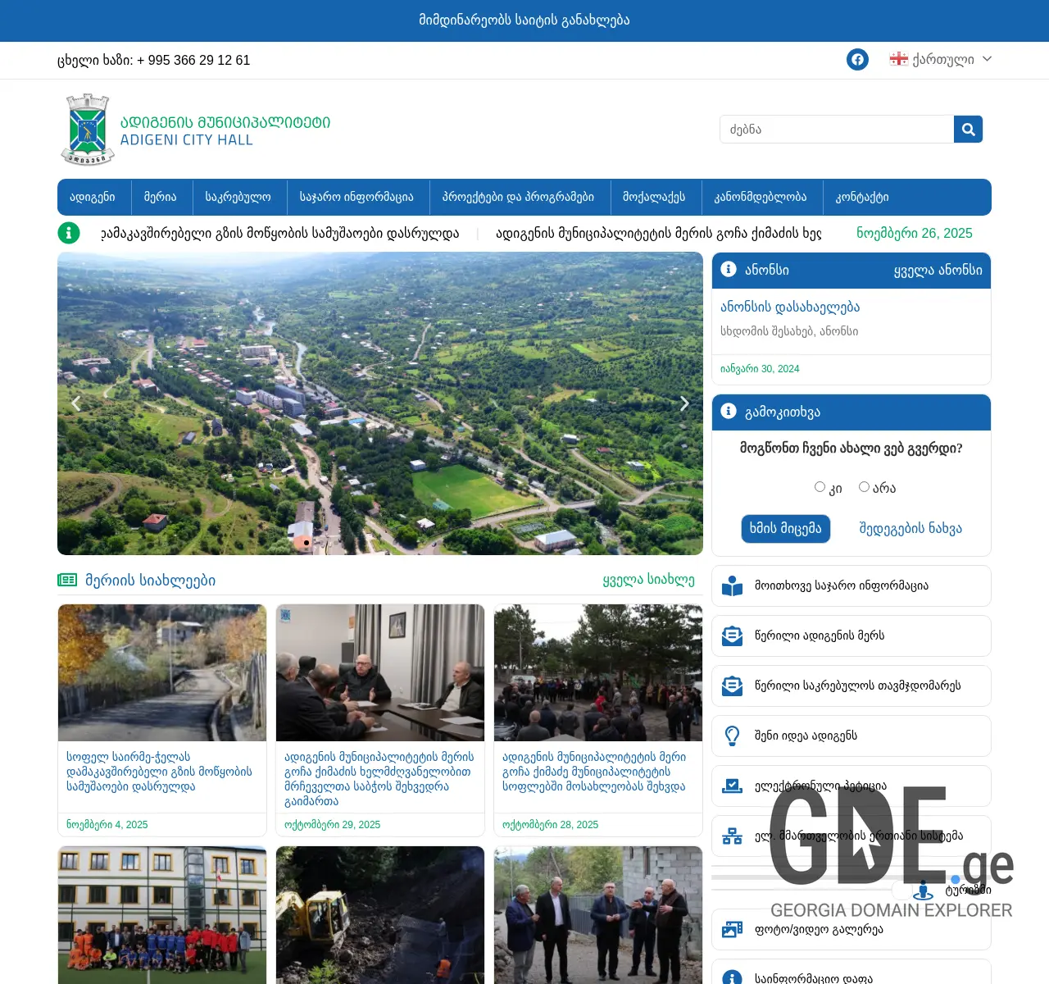Open the ყველა ანონსი link
Image resolution: width=1049 pixels, height=984 pixels.
(x=937, y=271)
